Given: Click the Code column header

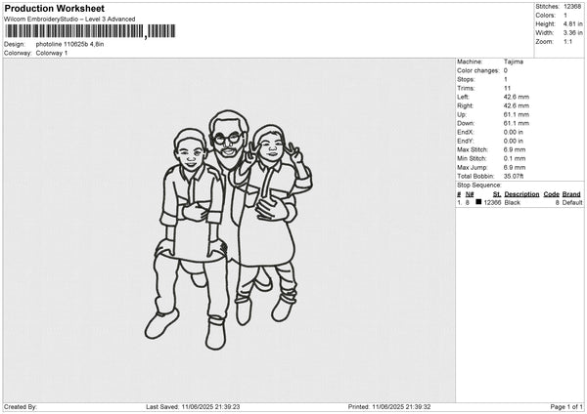Looking at the screenshot, I should (551, 194).
